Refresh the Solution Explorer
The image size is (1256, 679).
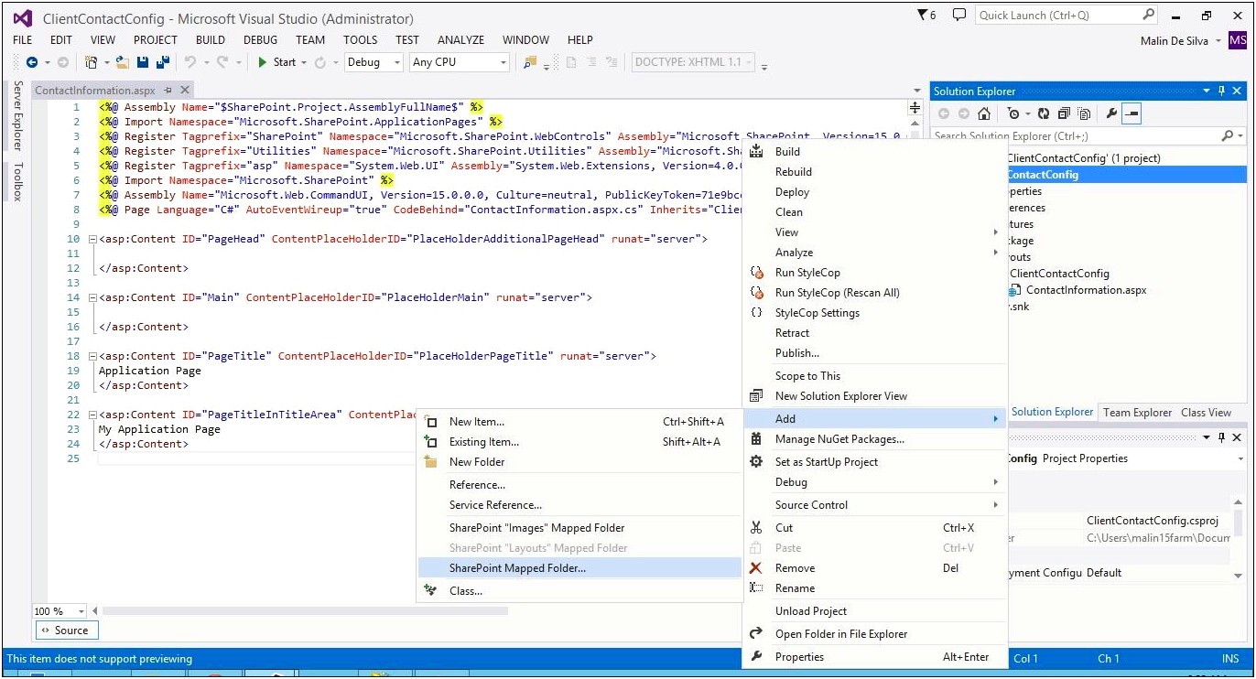click(x=1042, y=114)
